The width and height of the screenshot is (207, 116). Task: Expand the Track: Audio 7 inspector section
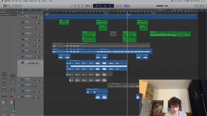[1, 15]
